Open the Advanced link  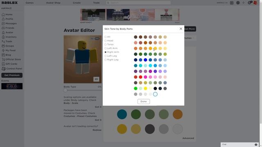point(188,138)
